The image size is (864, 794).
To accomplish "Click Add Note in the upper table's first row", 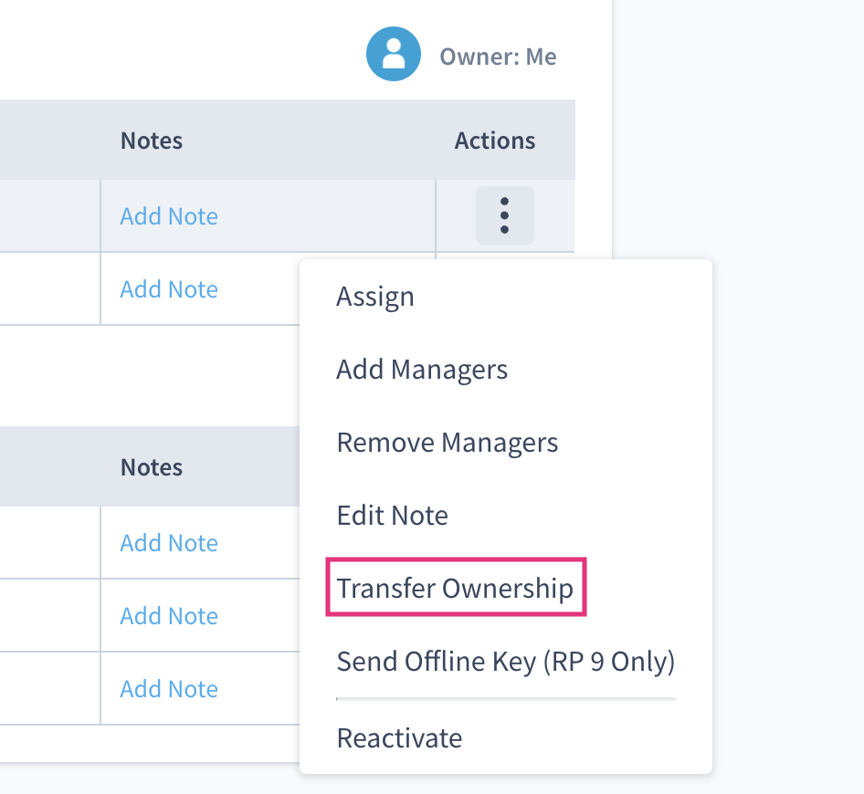I will click(x=169, y=216).
